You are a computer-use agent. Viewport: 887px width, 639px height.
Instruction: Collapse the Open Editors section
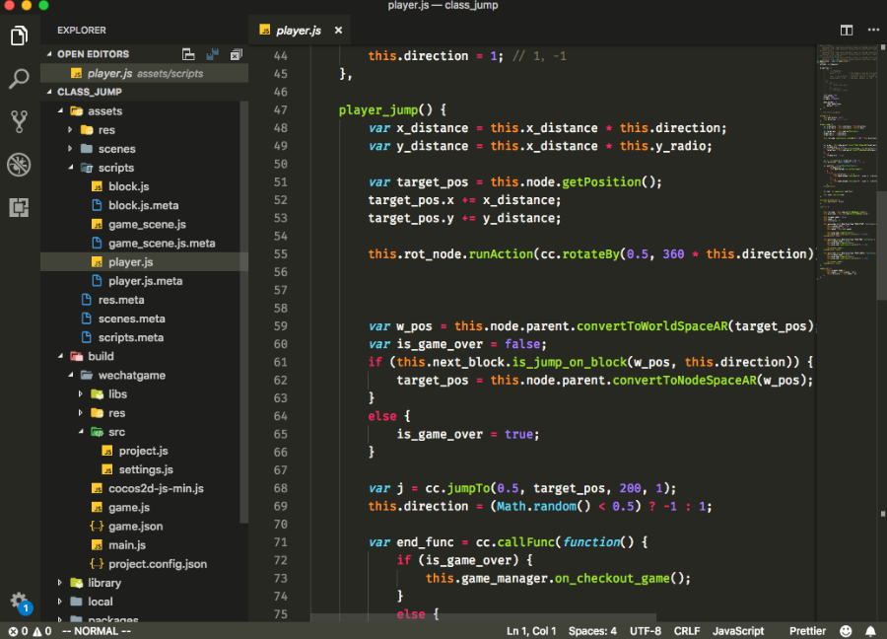[x=49, y=54]
